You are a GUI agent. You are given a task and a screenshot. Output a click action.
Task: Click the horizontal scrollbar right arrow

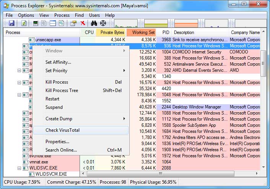(x=257, y=173)
